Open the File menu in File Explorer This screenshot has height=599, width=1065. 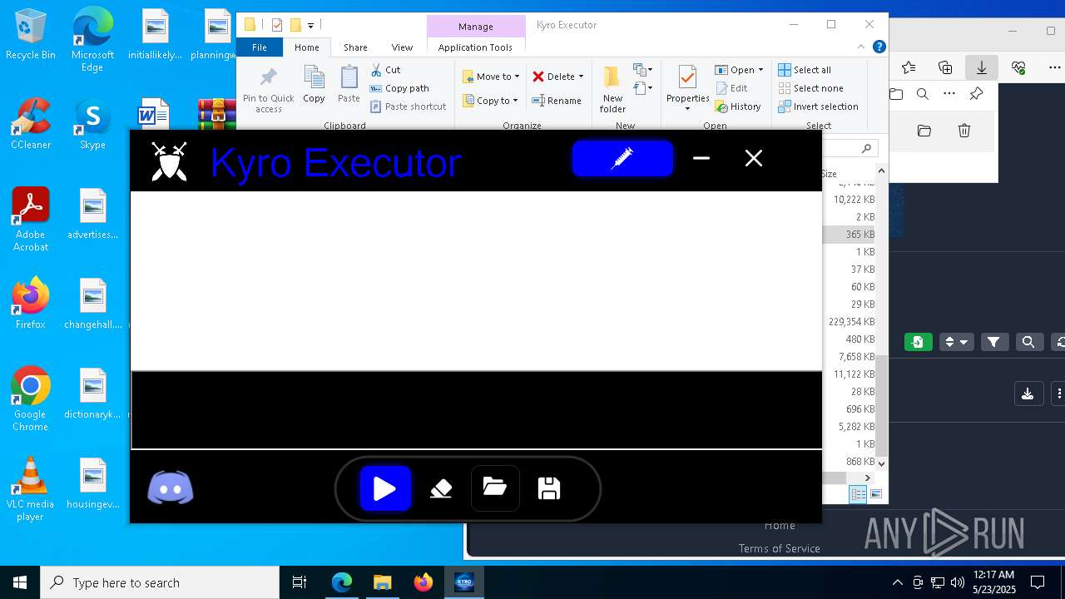pos(260,47)
